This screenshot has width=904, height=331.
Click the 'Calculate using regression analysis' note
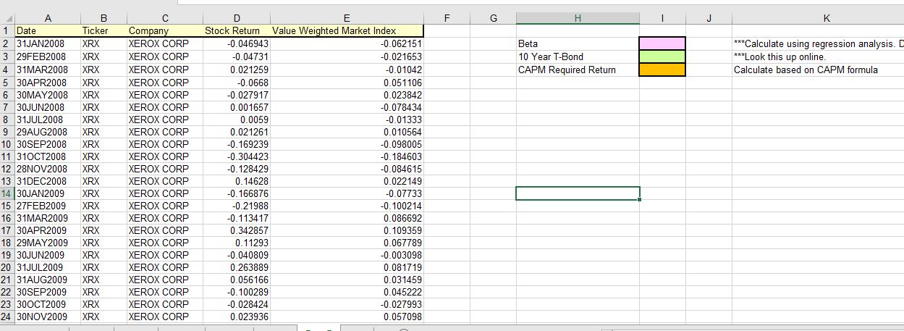click(818, 44)
